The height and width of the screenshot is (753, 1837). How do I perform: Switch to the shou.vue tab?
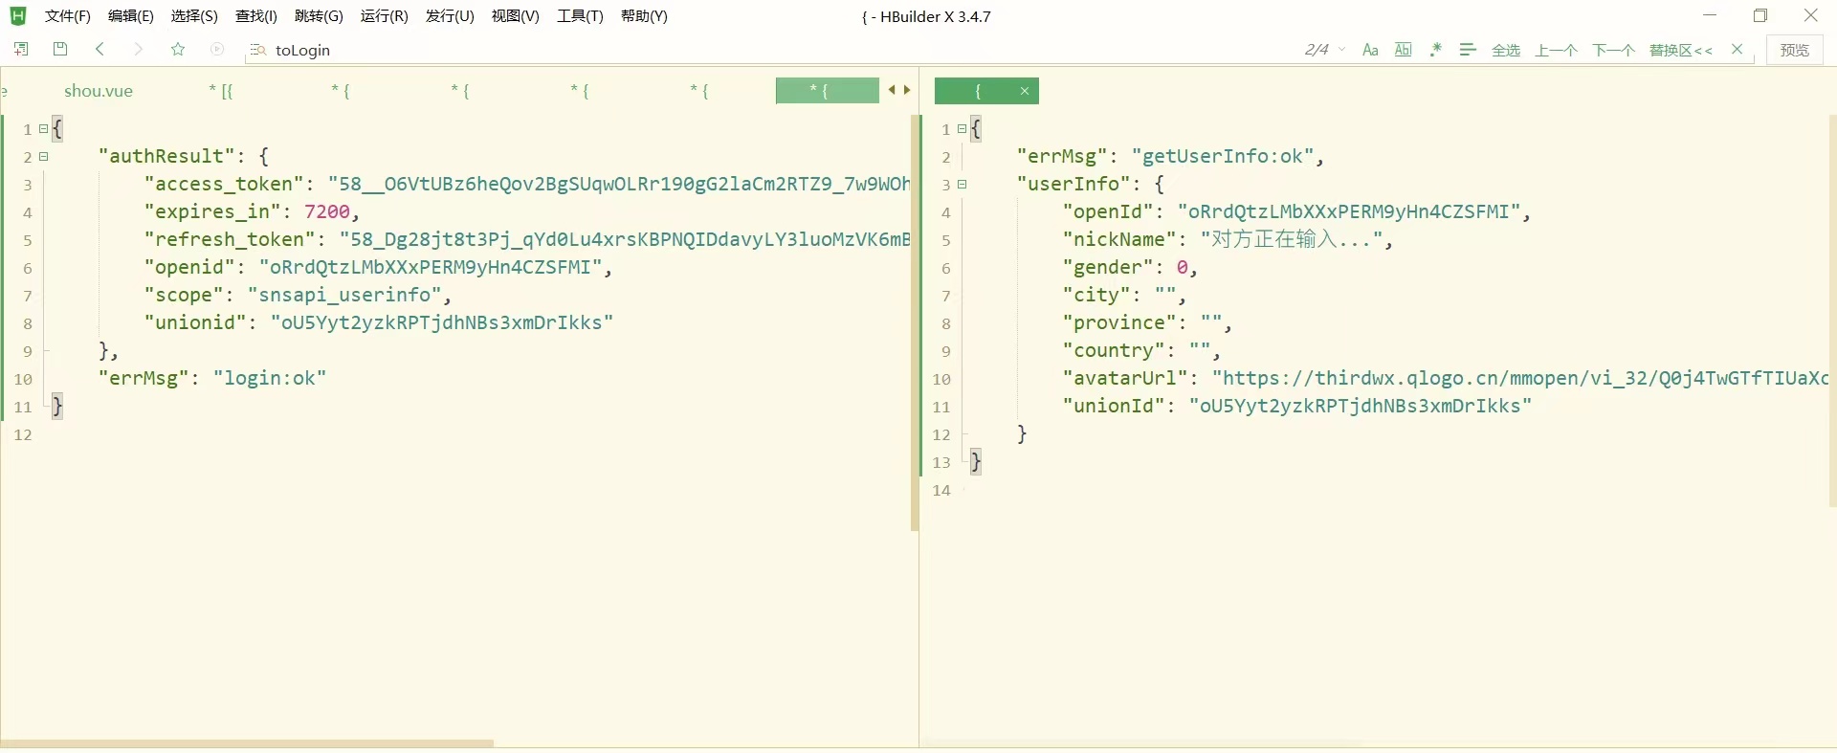tap(99, 91)
